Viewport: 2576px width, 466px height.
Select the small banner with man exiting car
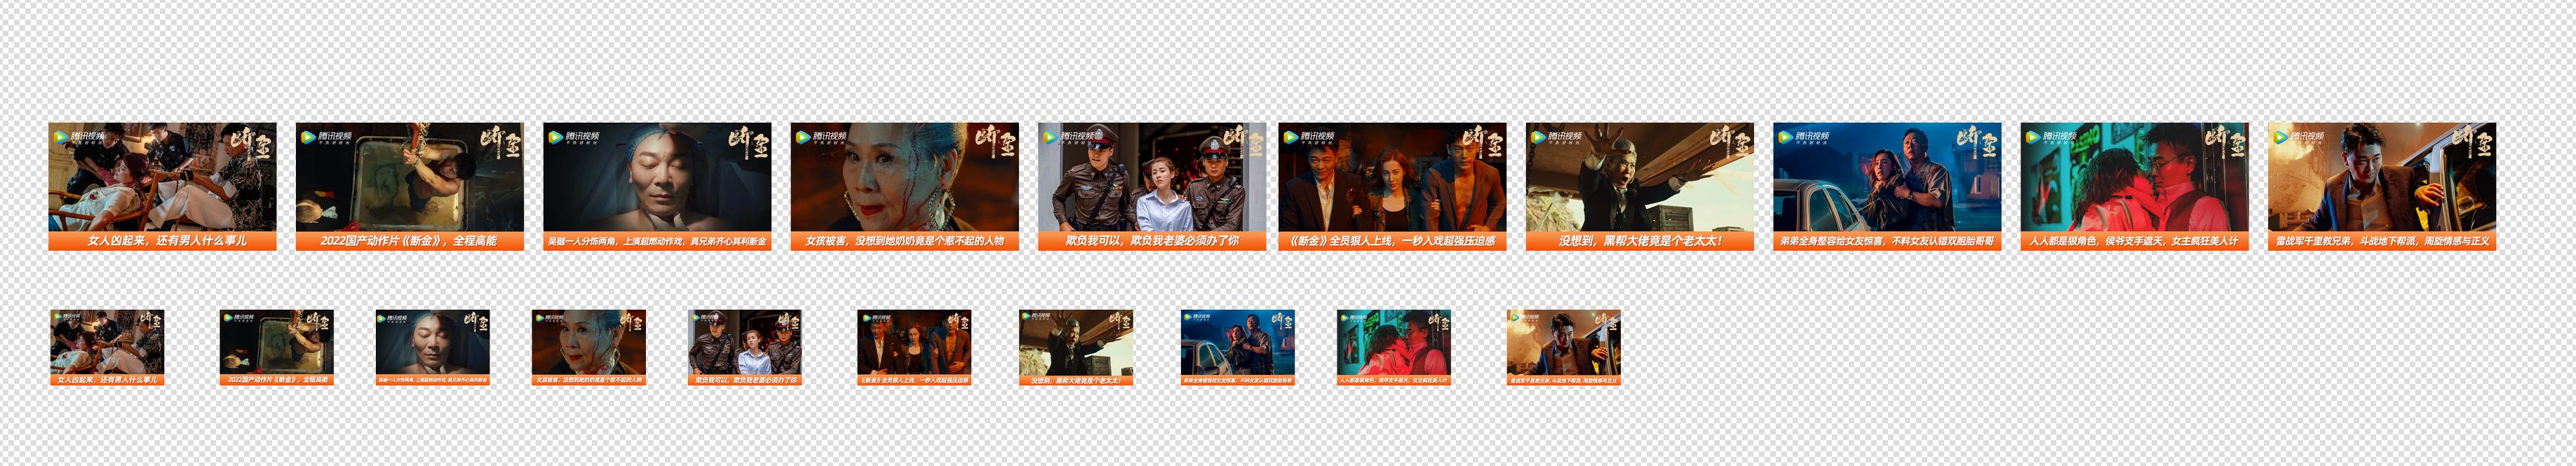click(1564, 347)
